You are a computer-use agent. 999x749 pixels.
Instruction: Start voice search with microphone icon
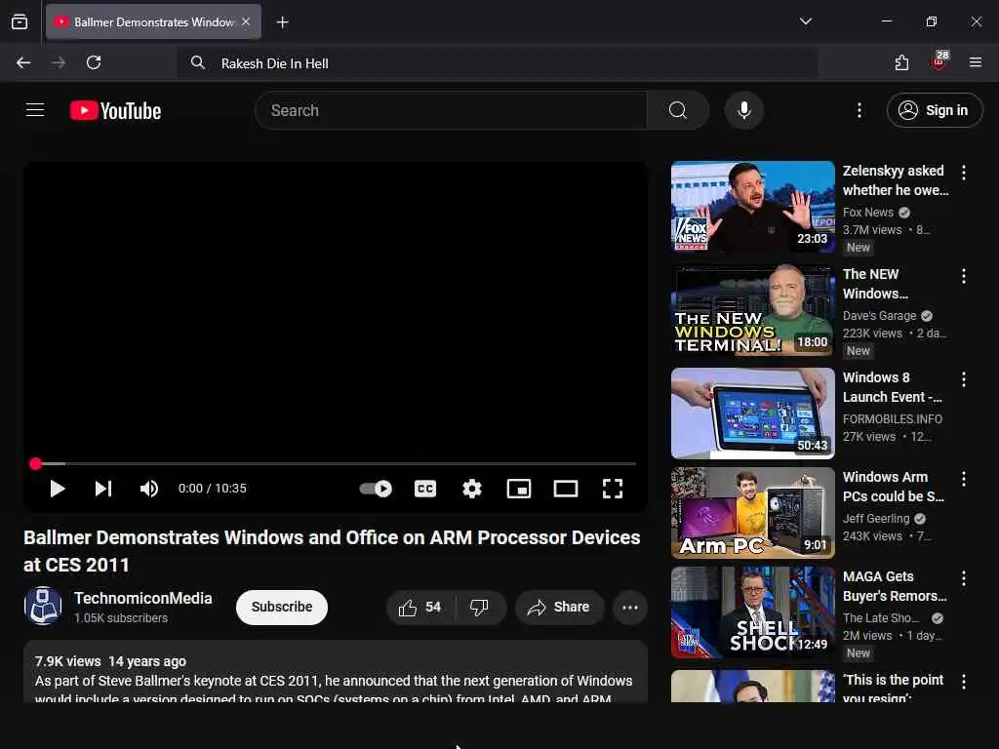pos(743,110)
